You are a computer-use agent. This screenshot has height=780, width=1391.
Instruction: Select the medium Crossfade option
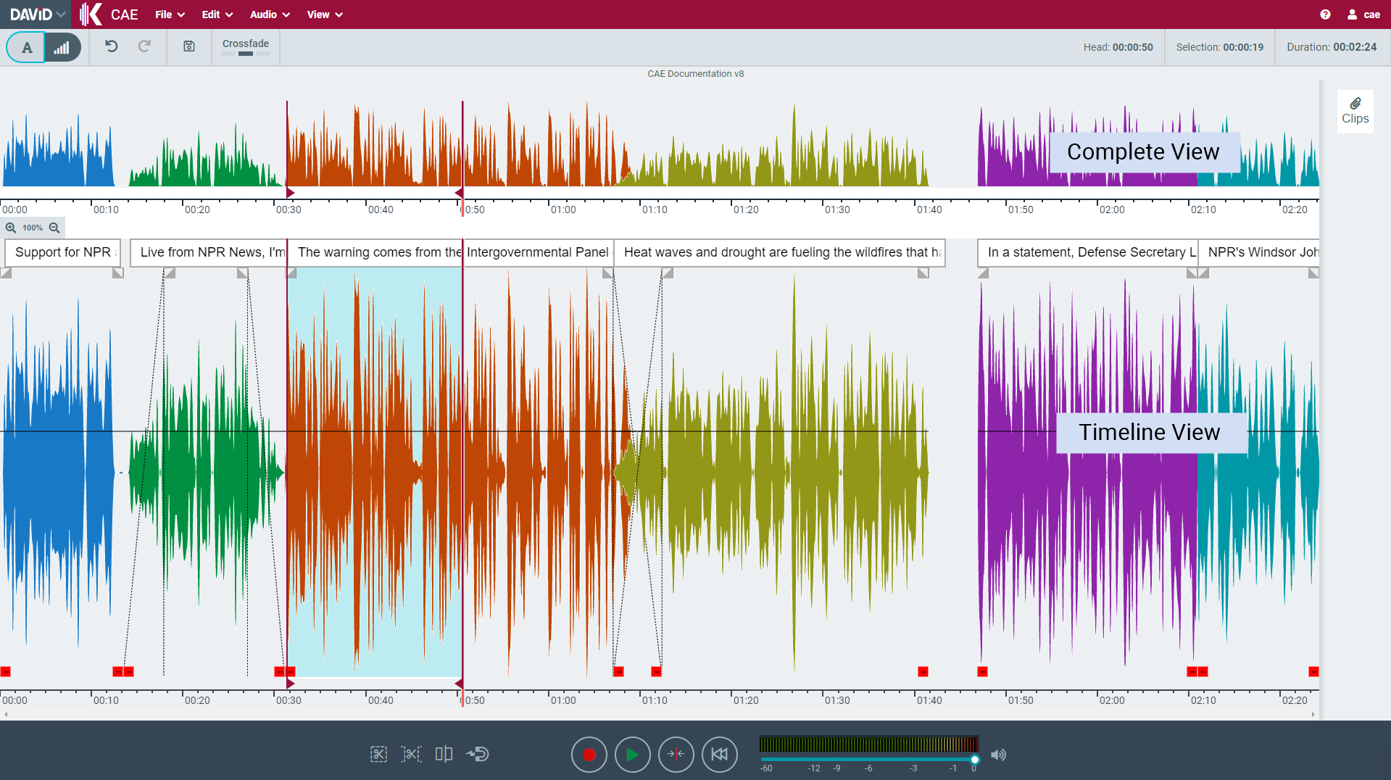coord(245,54)
